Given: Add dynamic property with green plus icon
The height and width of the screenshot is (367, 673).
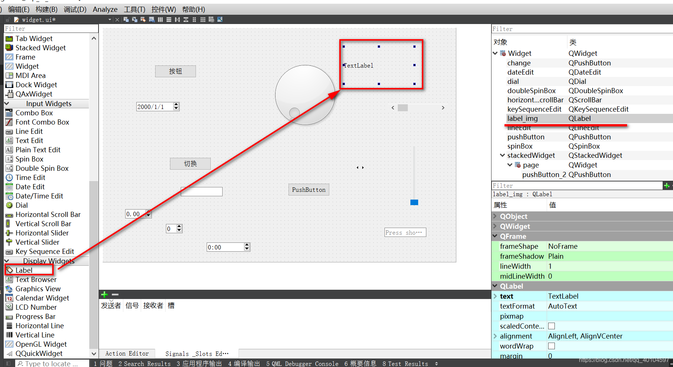Looking at the screenshot, I should pyautogui.click(x=667, y=186).
